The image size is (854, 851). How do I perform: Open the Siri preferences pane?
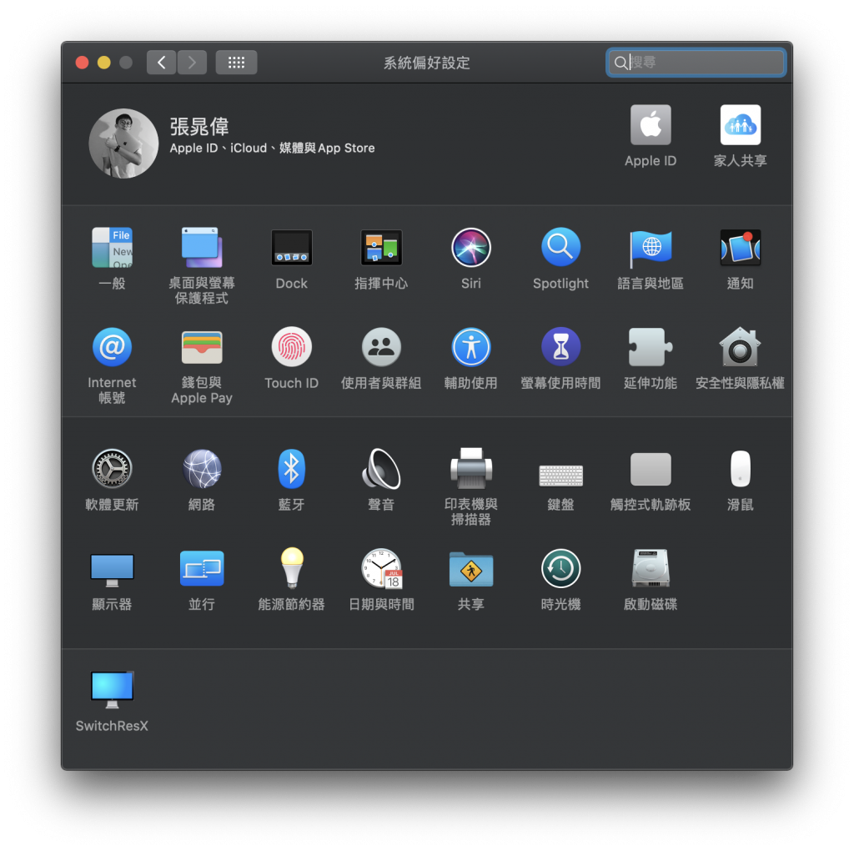point(470,249)
